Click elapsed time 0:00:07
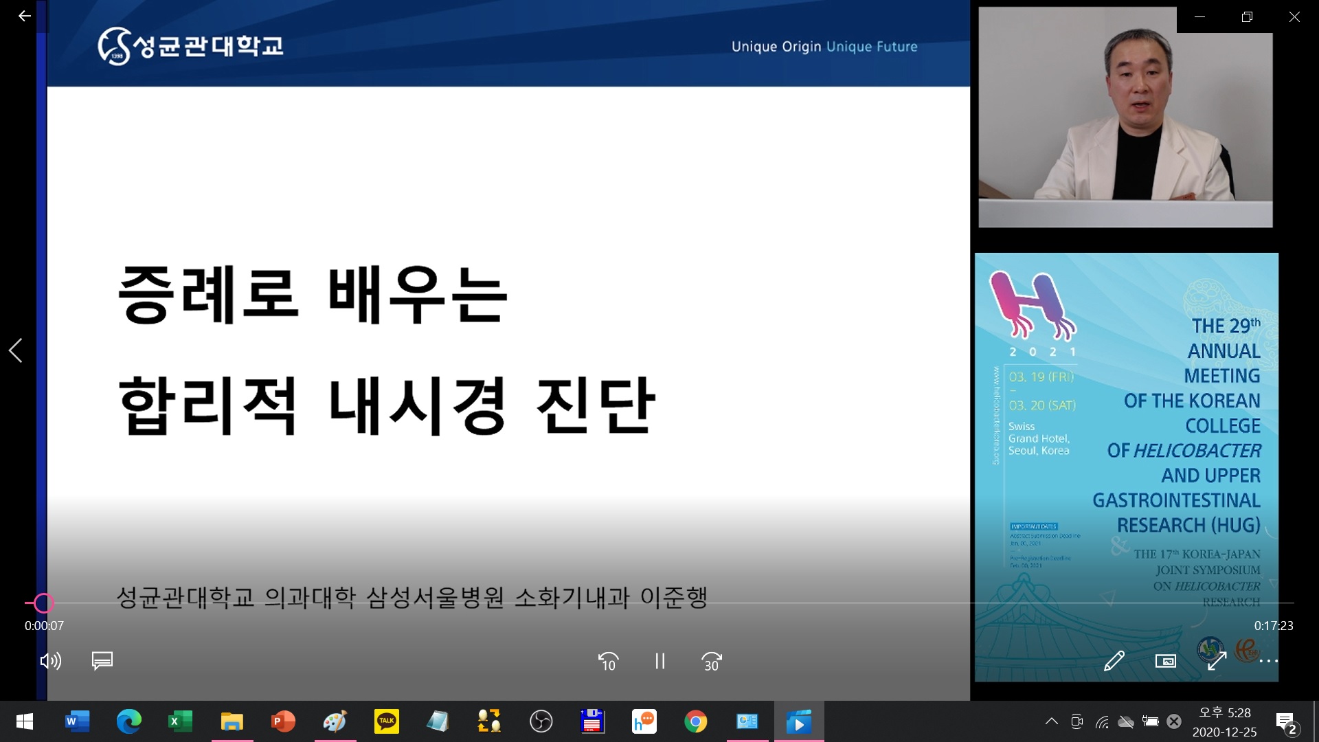This screenshot has height=742, width=1319. pyautogui.click(x=44, y=626)
